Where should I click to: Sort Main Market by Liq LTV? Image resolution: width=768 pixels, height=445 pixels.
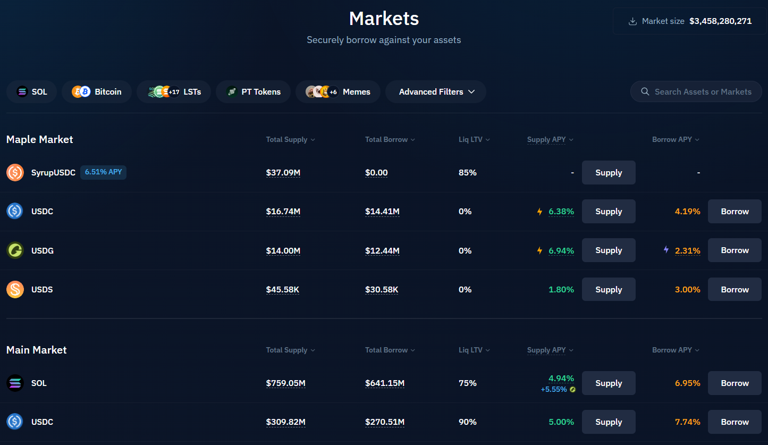474,350
